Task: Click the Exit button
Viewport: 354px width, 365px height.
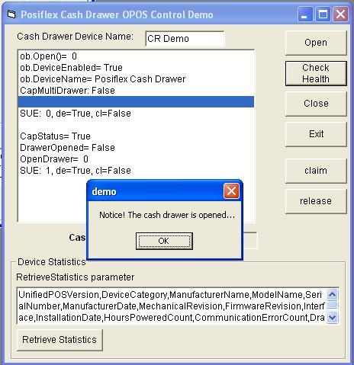Action: pyautogui.click(x=316, y=134)
